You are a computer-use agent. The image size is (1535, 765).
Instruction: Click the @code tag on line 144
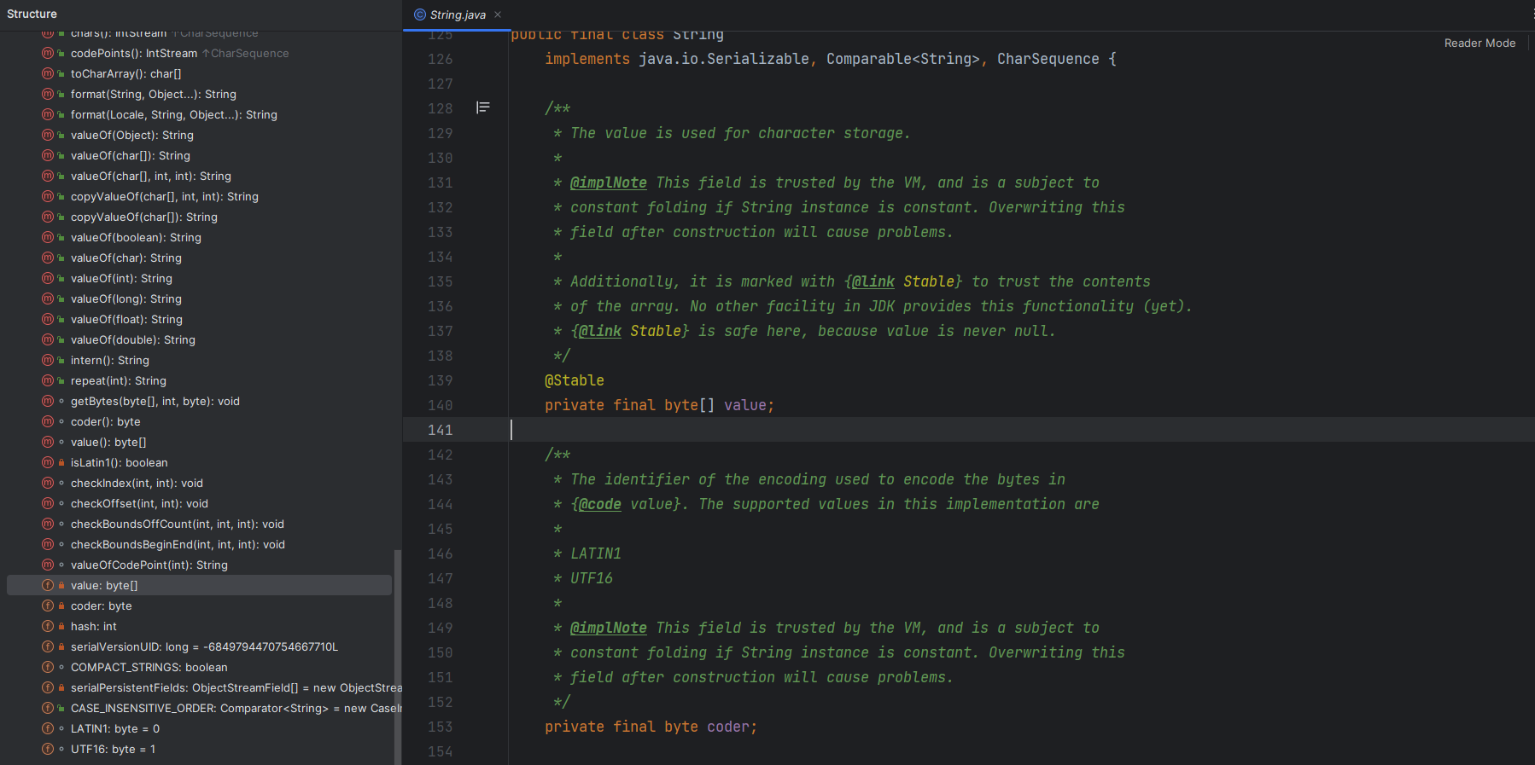pyautogui.click(x=600, y=504)
